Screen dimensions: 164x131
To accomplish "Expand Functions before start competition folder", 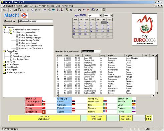I will 4,30.
